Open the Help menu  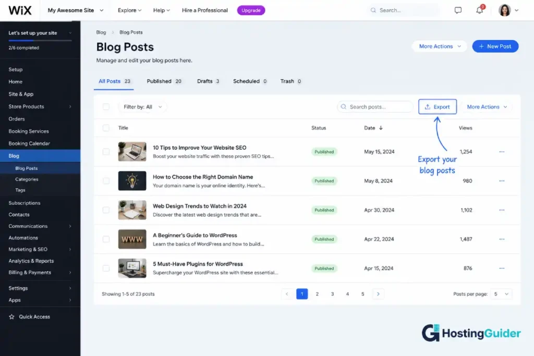pyautogui.click(x=162, y=10)
